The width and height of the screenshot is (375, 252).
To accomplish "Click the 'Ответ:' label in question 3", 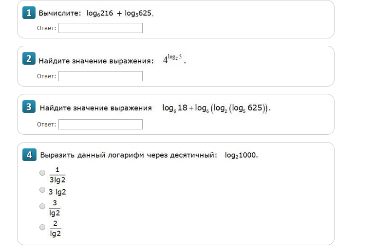I will pos(46,124).
